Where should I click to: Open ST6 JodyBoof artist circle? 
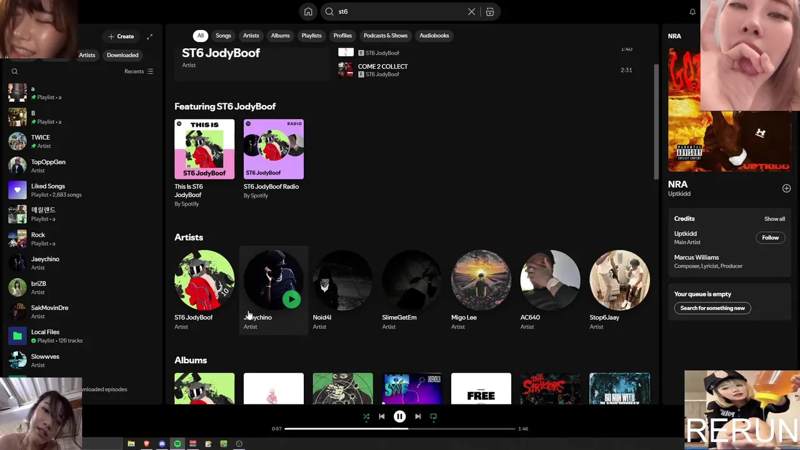click(204, 280)
